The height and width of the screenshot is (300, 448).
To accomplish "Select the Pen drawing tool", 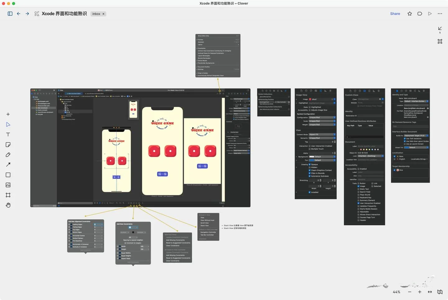I will [8, 155].
